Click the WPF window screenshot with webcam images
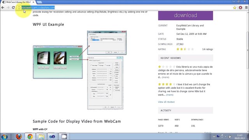 (x=58, y=62)
